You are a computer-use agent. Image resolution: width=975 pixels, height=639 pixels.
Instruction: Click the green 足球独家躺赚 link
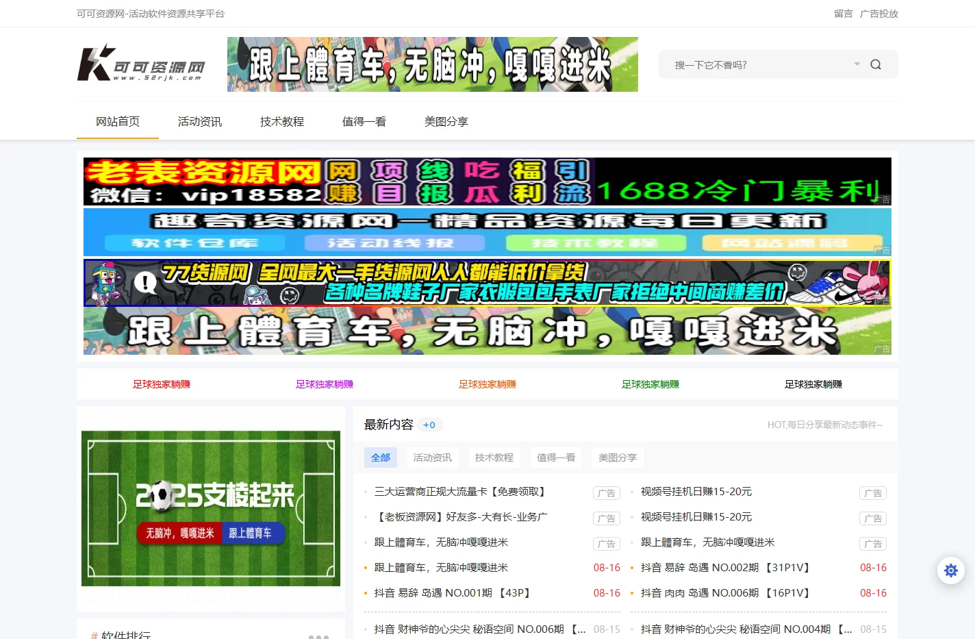pyautogui.click(x=650, y=384)
